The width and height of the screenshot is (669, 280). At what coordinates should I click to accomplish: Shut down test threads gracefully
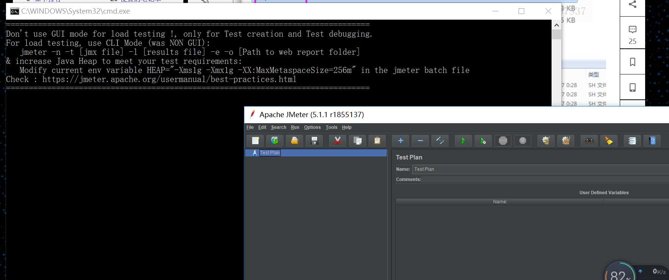[522, 141]
